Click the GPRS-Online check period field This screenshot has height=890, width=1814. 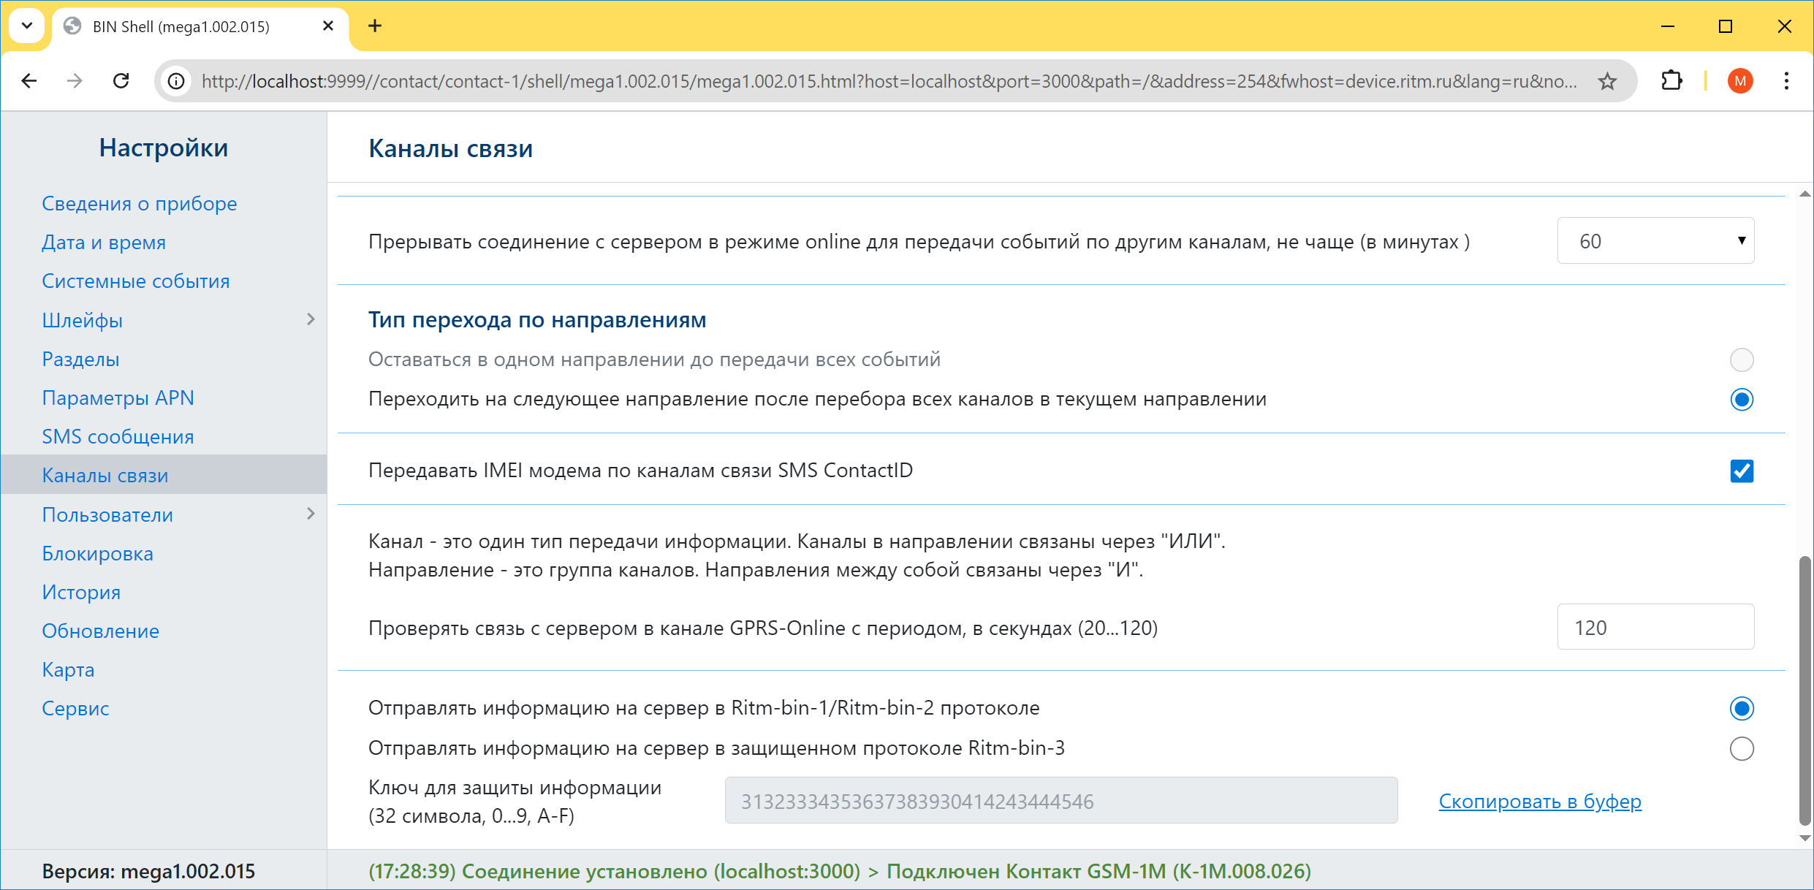(1655, 628)
